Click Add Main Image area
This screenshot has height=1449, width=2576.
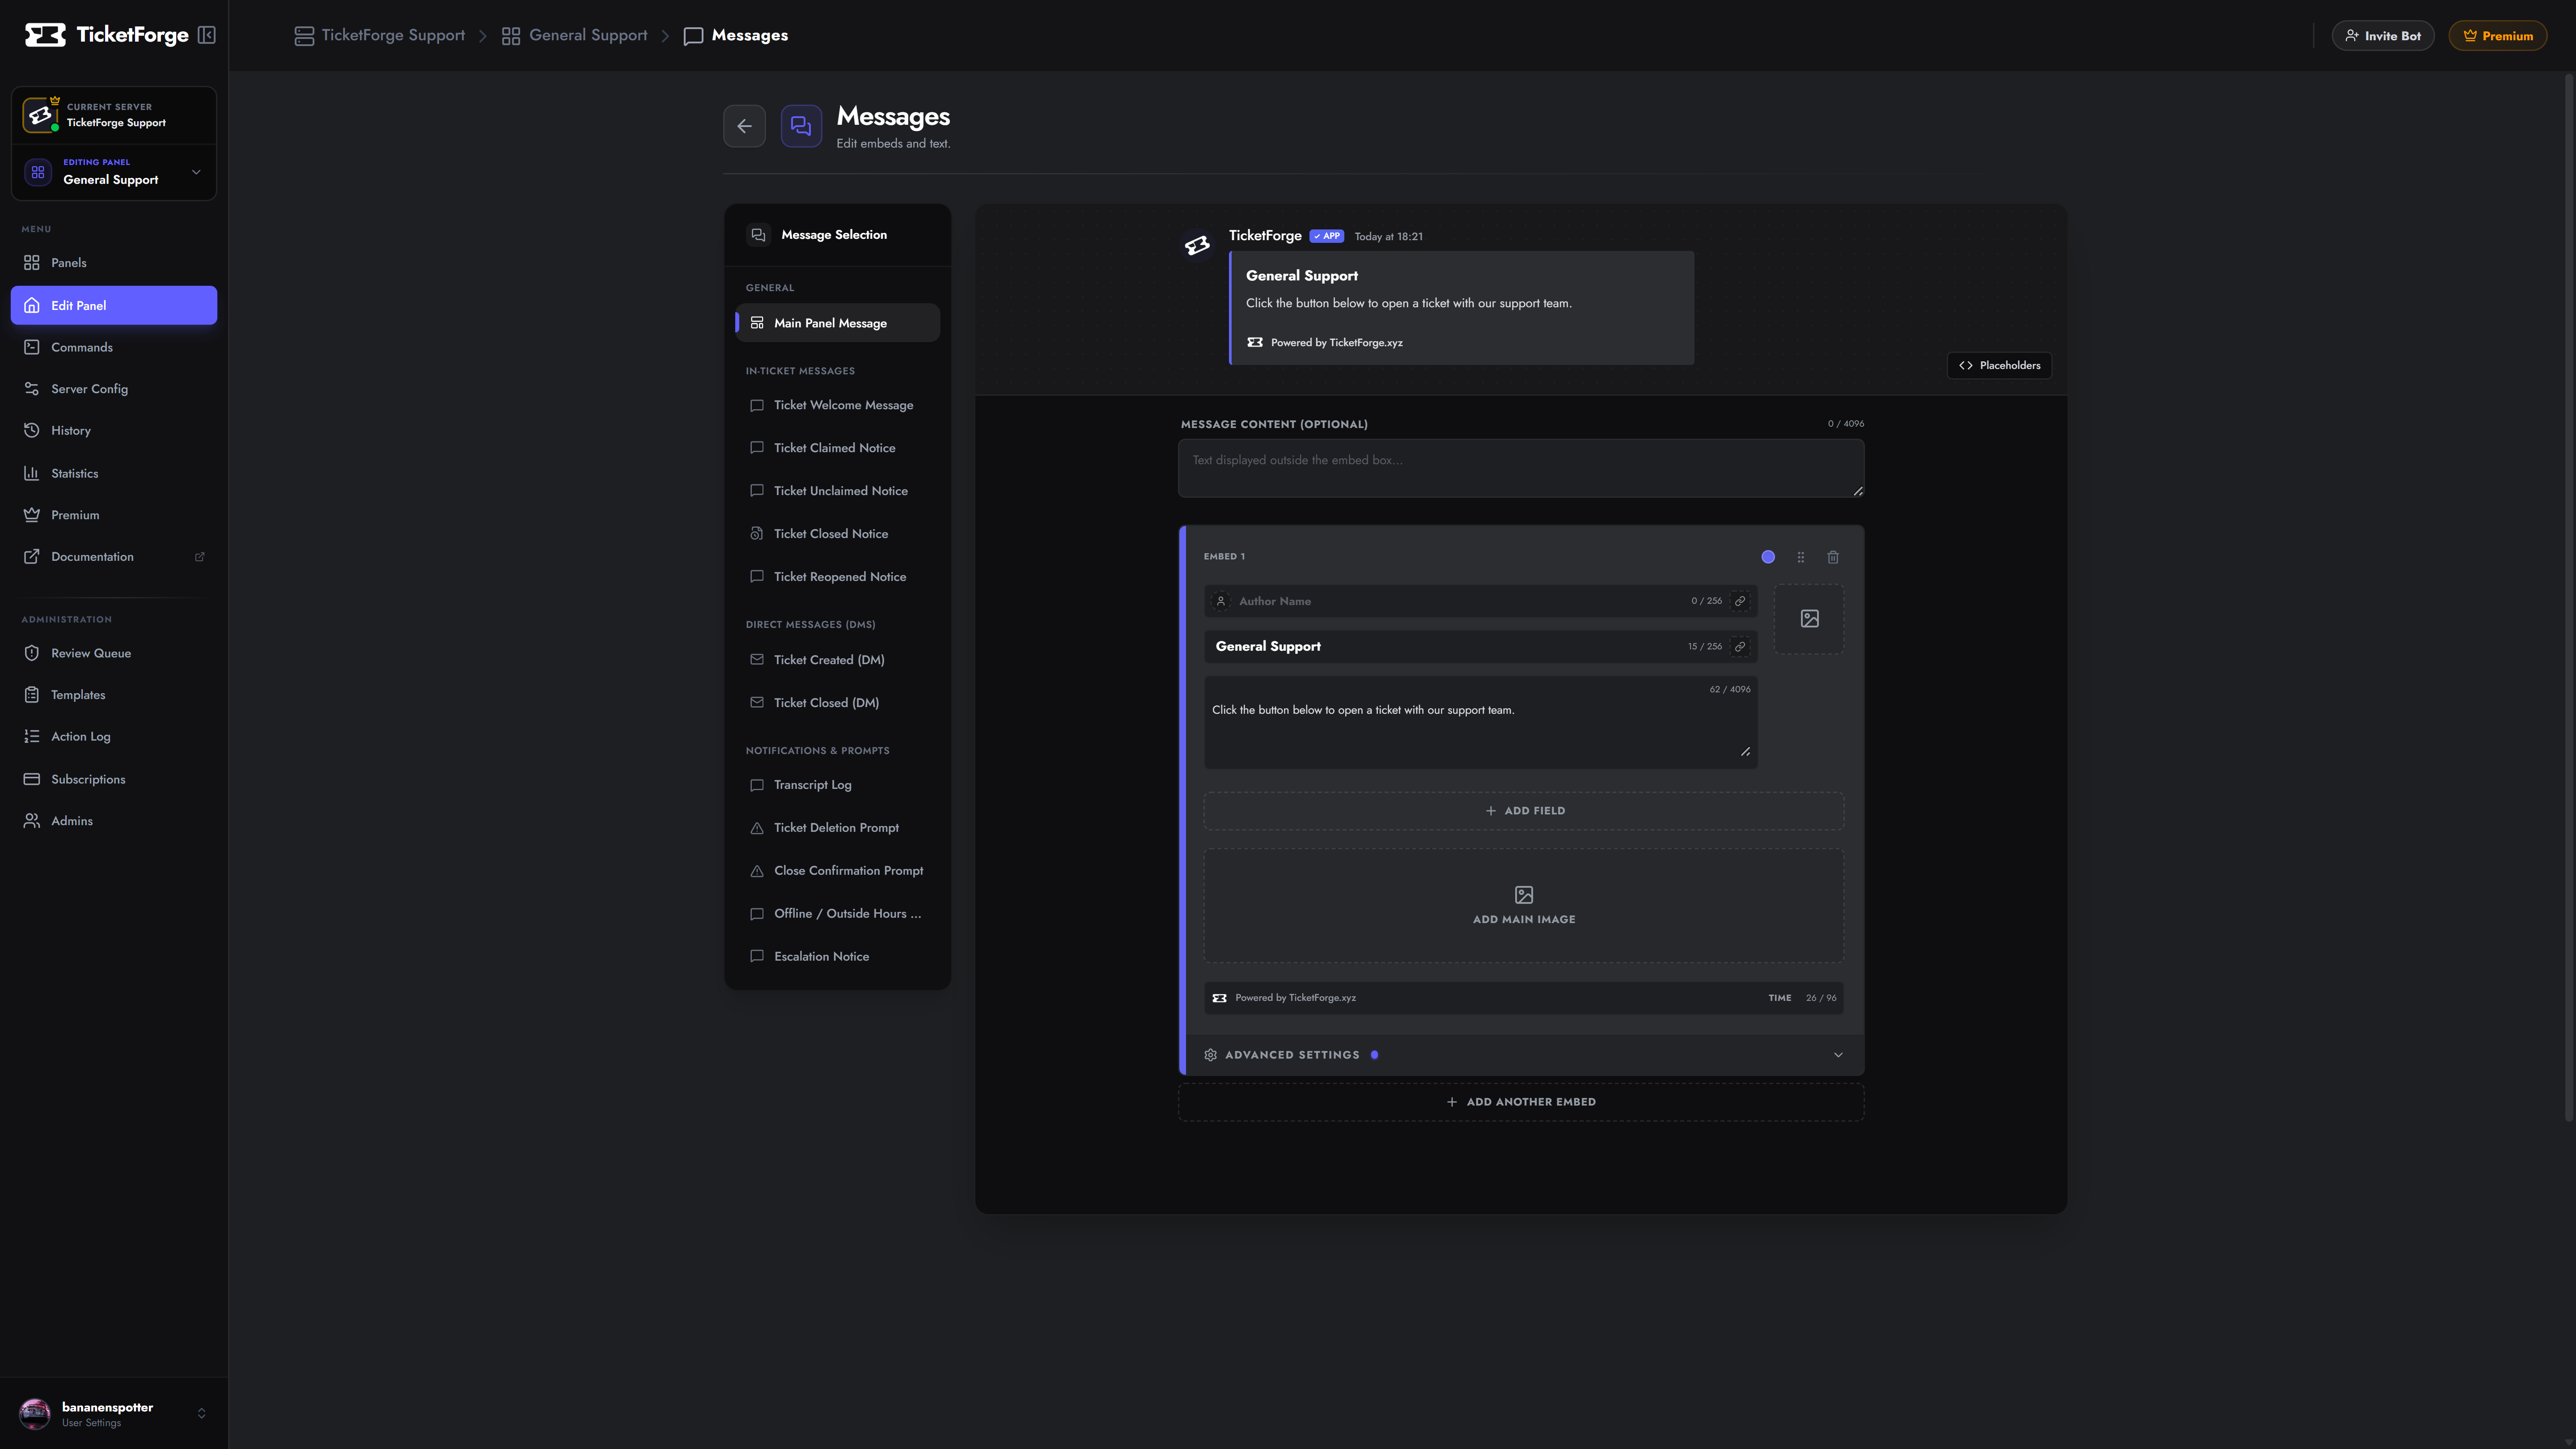1524,906
